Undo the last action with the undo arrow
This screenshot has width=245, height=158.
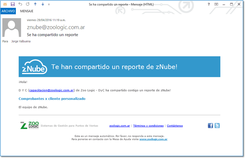coord(20,4)
